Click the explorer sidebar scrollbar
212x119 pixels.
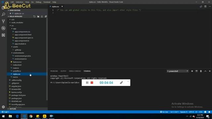tap(47, 59)
